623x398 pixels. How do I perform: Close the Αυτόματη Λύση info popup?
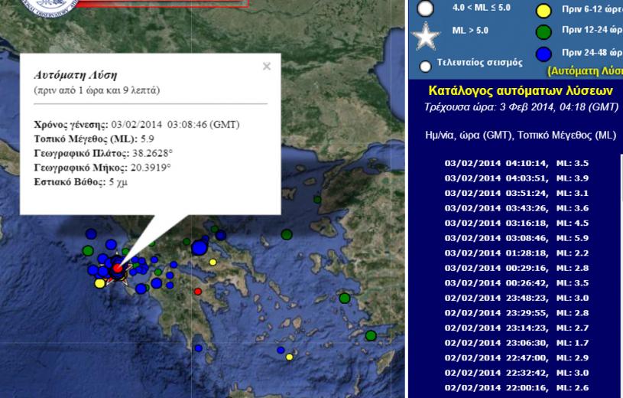point(266,67)
